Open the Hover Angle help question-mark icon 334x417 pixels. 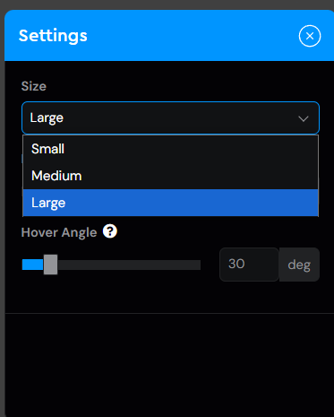(x=110, y=231)
